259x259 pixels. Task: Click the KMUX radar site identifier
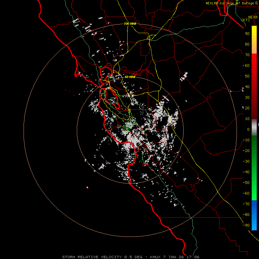click(155, 257)
